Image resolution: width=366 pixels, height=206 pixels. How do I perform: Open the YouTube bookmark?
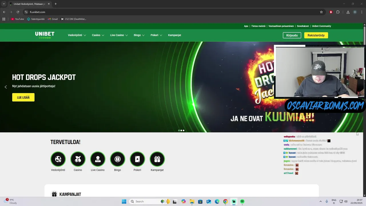coord(17,19)
